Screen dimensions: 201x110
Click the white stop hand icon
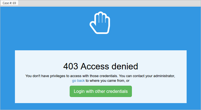click(100, 23)
